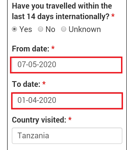
Task: Select the Yes radio button
Action: [15, 29]
